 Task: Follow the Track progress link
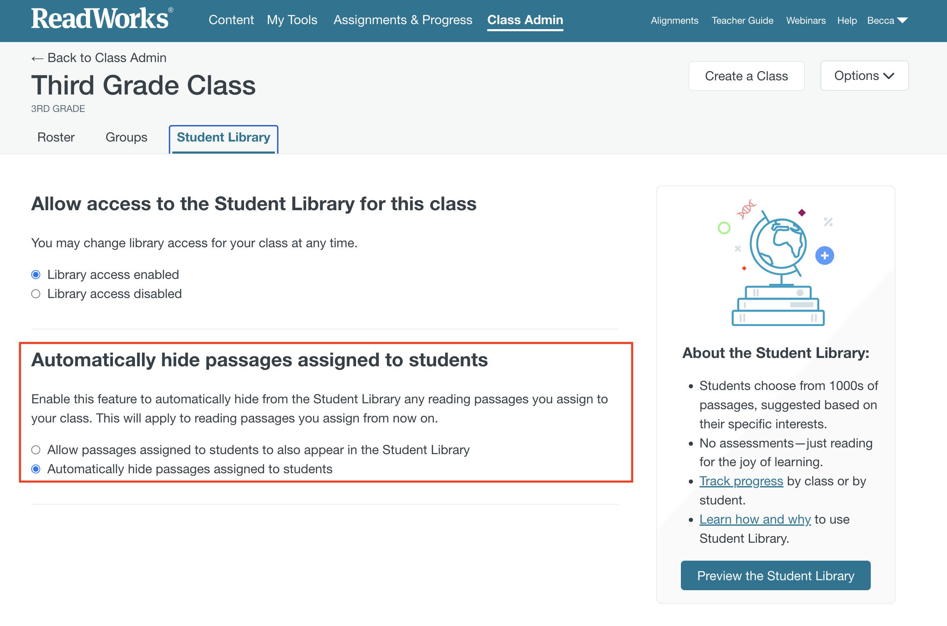[741, 481]
